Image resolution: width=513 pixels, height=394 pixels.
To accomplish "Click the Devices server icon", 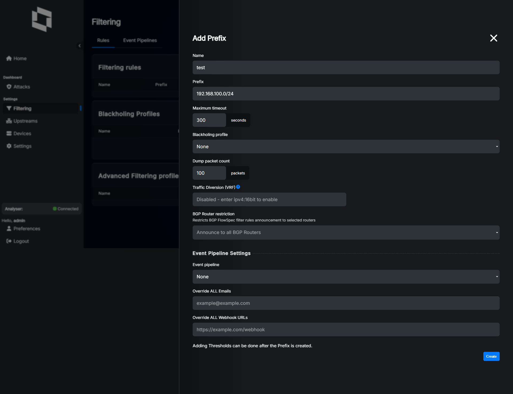I will [9, 134].
